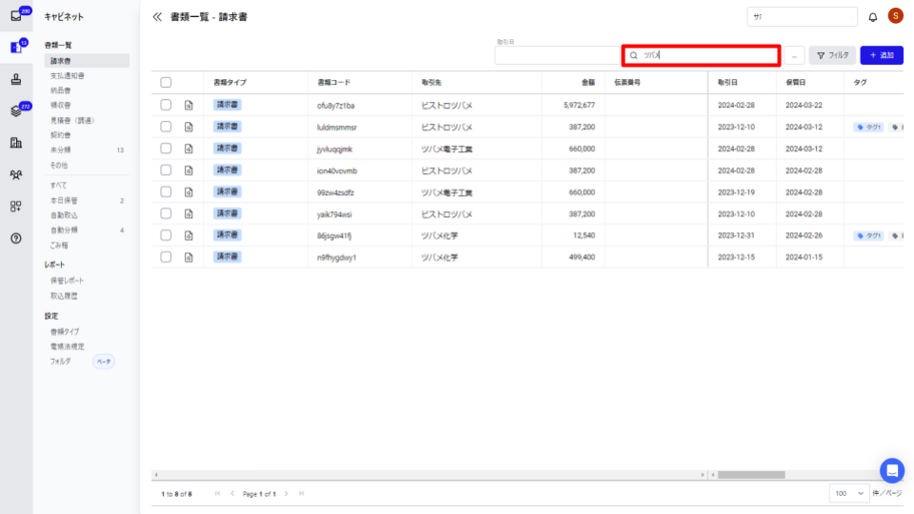Select 支払通知書 in the sidebar
The image size is (914, 514).
click(x=68, y=76)
